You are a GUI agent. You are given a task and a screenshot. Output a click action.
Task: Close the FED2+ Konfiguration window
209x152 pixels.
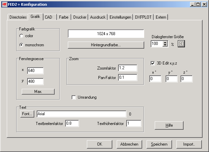pos(204,4)
